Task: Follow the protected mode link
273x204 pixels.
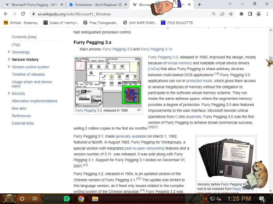Action: 199,81
